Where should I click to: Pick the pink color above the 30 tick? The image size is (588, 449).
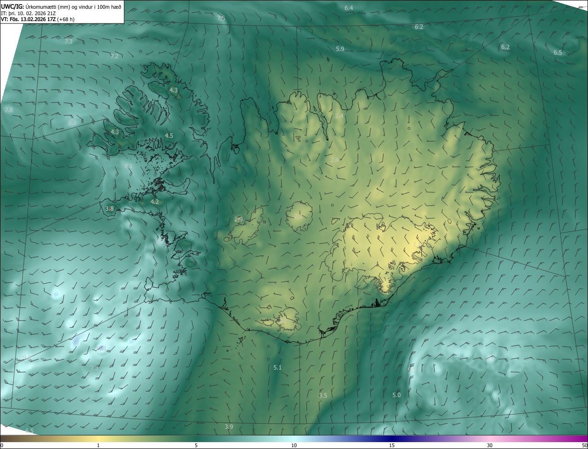pyautogui.click(x=490, y=439)
